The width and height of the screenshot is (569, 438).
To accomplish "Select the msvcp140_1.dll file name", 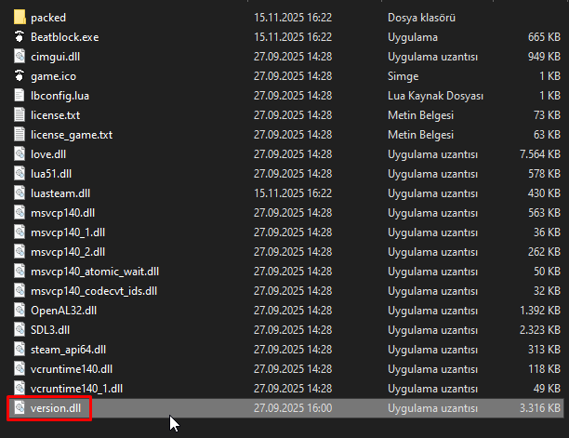I will coord(68,233).
